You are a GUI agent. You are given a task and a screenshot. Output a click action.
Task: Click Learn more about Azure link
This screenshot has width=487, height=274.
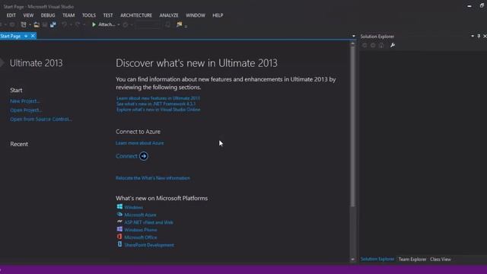point(140,143)
